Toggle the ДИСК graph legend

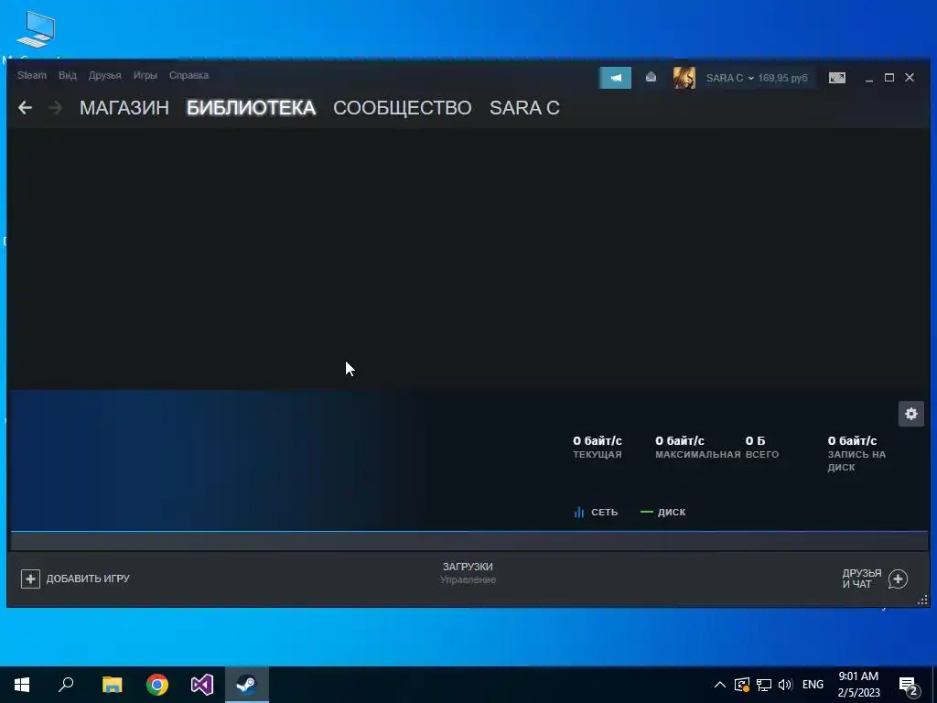(663, 513)
